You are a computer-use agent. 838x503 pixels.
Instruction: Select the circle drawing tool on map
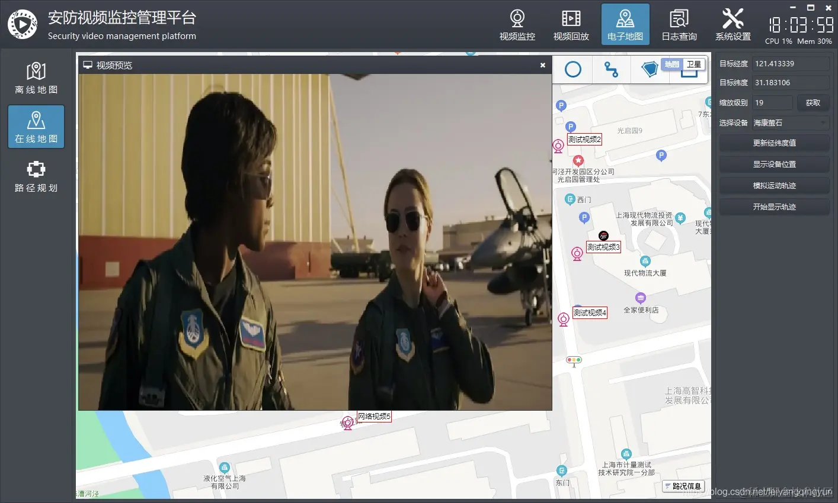coord(572,69)
